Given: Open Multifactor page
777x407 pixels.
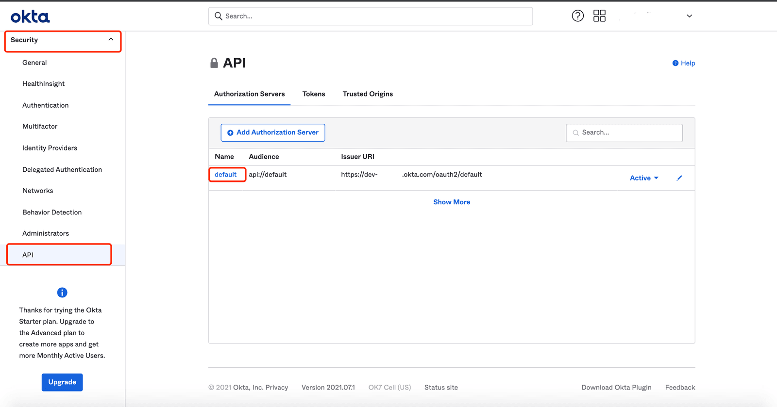Looking at the screenshot, I should [x=40, y=126].
